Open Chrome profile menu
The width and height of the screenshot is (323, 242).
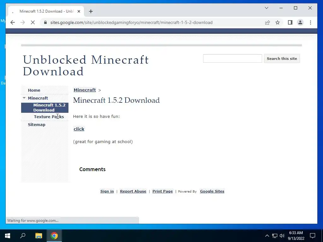pos(300,22)
